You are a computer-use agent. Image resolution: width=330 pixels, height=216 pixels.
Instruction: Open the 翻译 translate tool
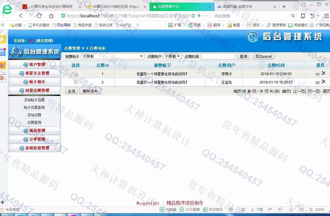coord(214,25)
